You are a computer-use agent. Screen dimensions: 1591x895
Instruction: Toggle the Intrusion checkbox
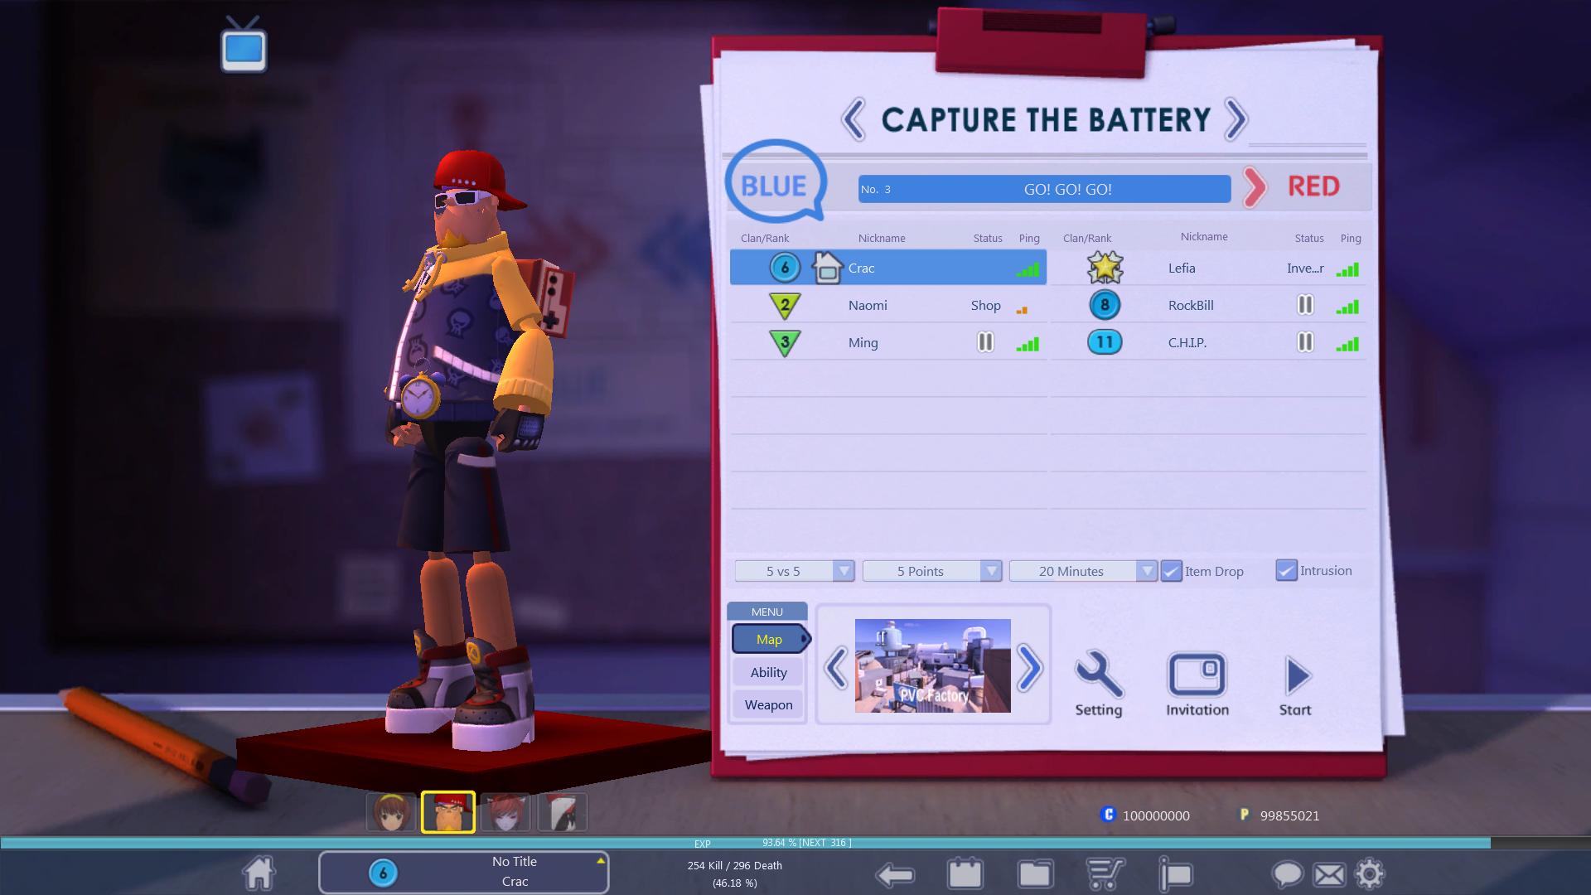point(1286,570)
